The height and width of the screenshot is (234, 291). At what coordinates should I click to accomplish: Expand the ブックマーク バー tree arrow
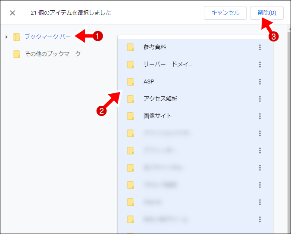click(6, 37)
